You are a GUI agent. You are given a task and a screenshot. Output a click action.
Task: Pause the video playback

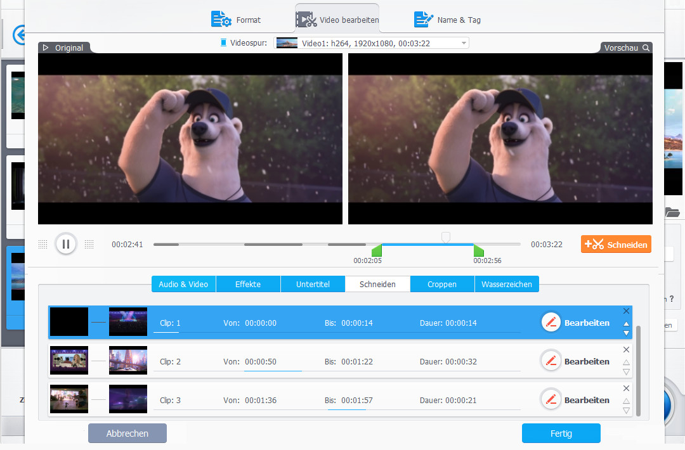[65, 244]
